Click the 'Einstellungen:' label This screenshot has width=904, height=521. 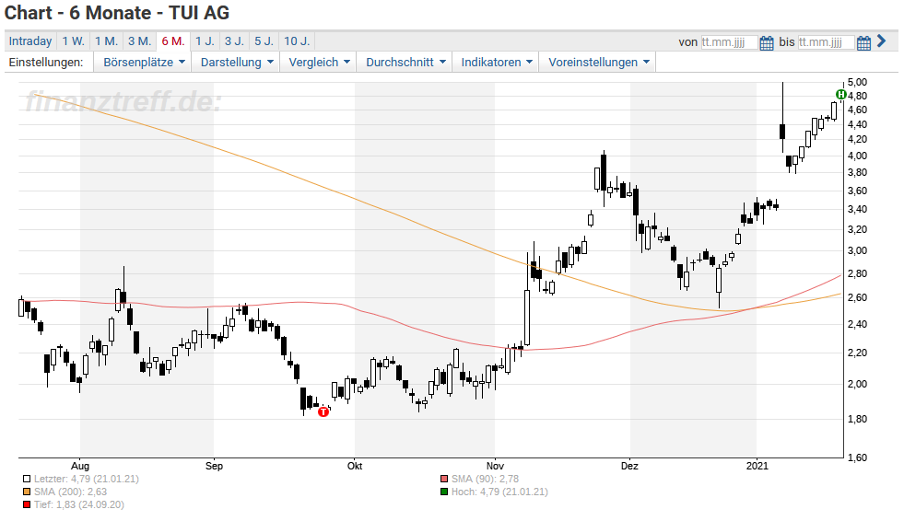coord(45,63)
